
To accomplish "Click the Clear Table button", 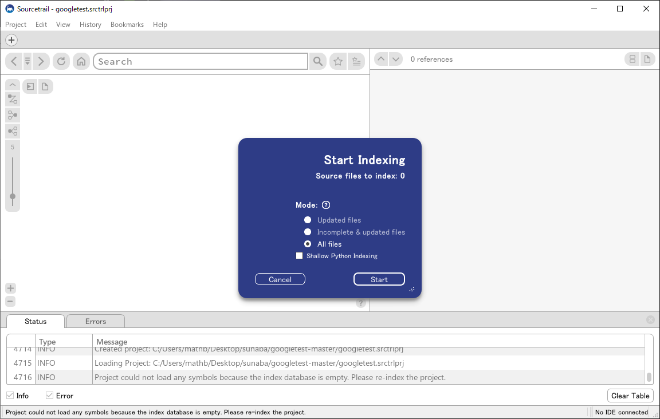I will pyautogui.click(x=630, y=396).
